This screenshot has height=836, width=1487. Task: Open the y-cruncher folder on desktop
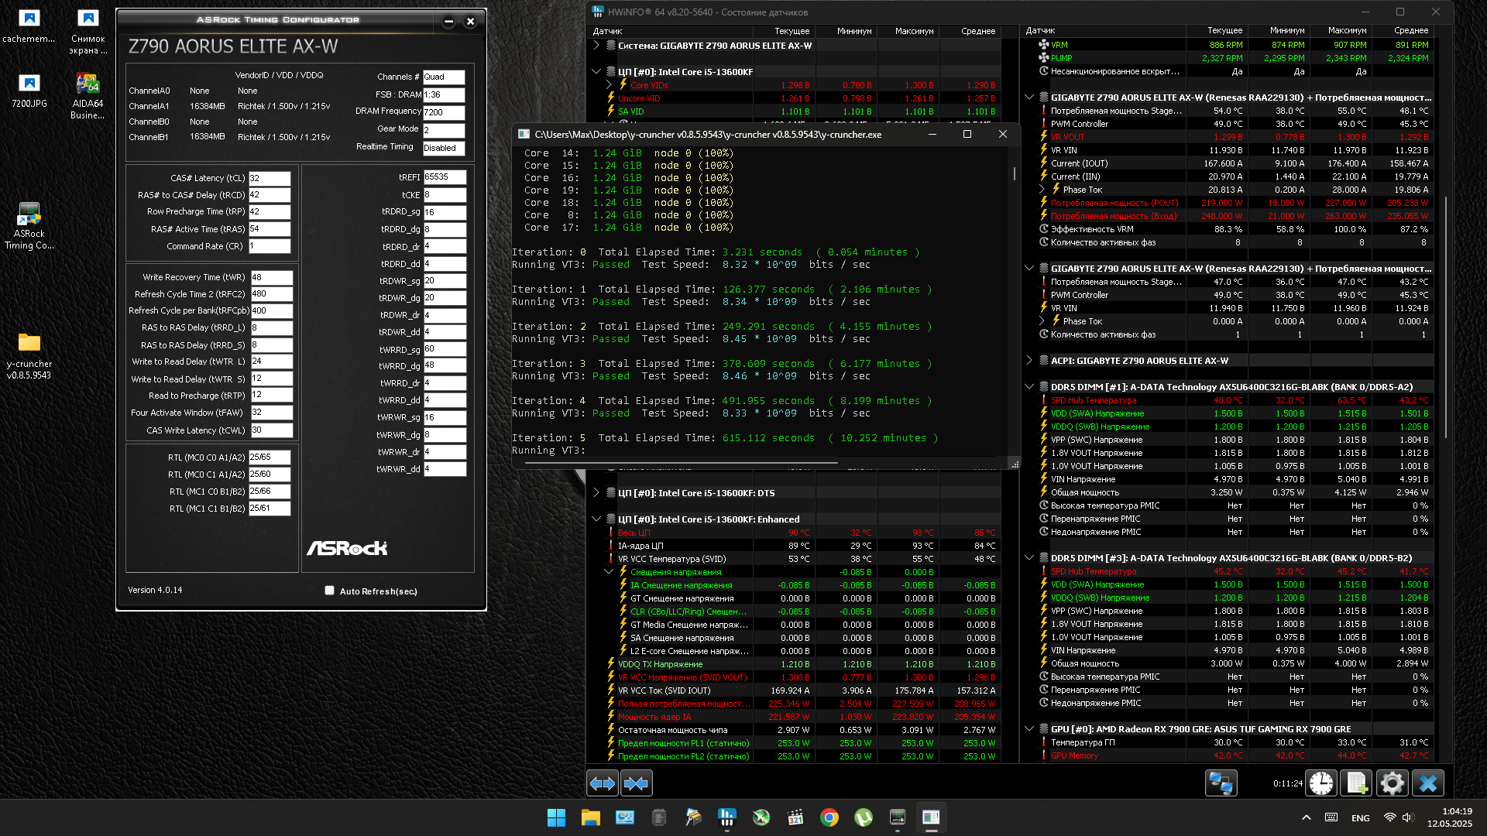coord(29,343)
